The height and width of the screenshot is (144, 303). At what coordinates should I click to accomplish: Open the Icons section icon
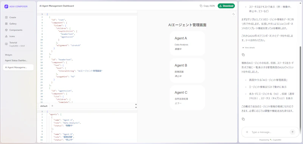coord(6,36)
